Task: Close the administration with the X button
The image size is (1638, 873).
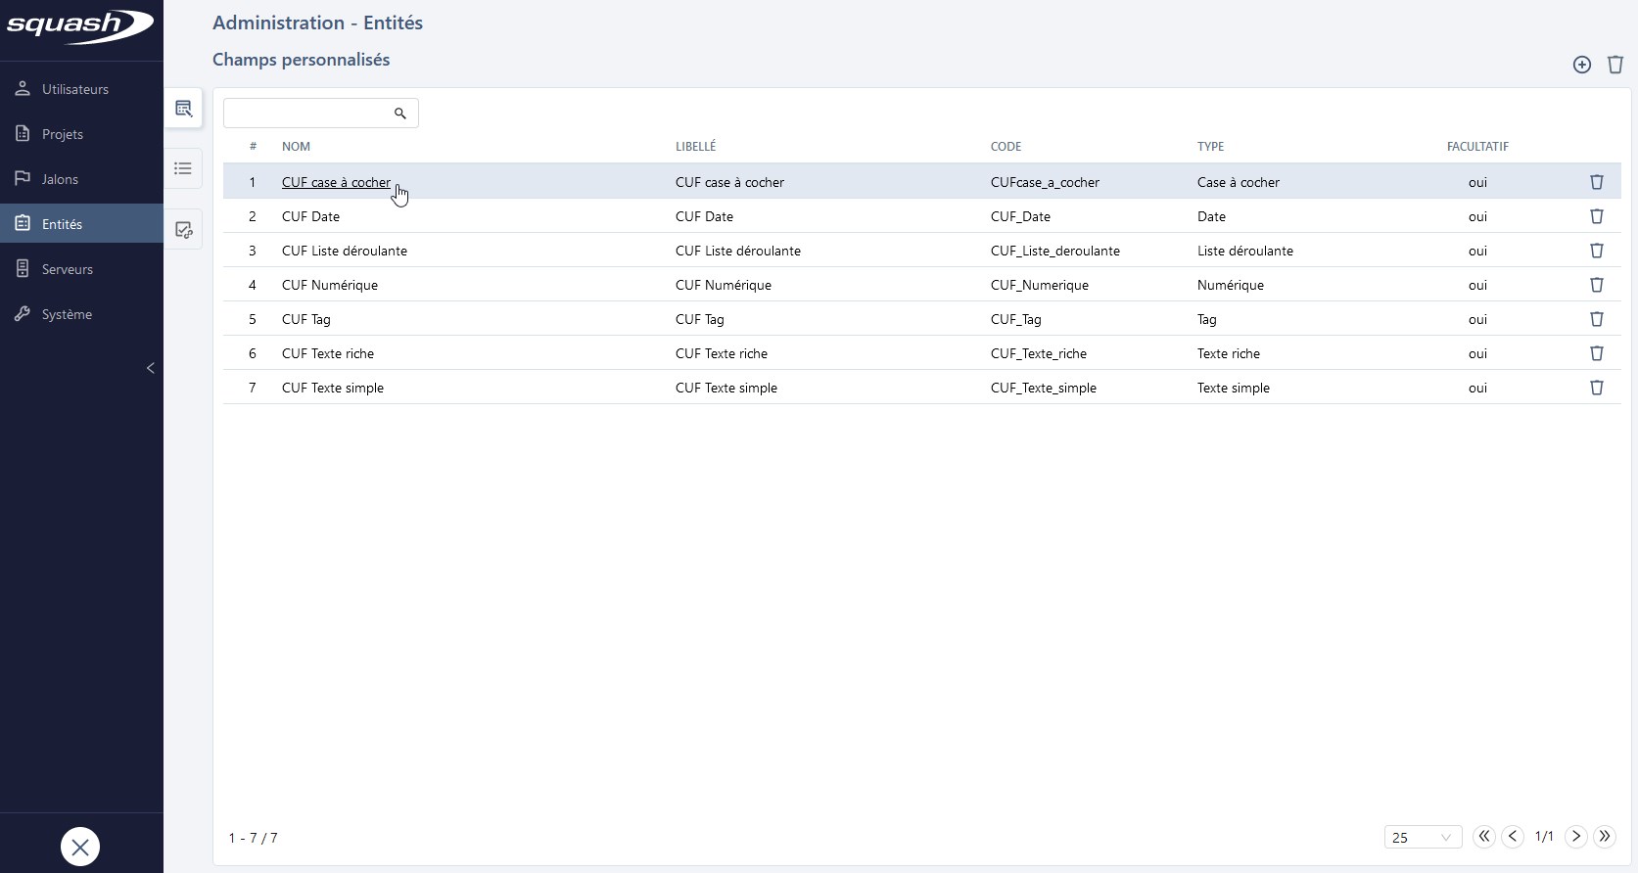Action: click(80, 847)
